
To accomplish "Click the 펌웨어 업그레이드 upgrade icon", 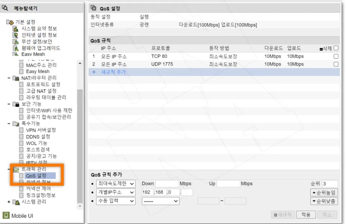I will pos(17,48).
